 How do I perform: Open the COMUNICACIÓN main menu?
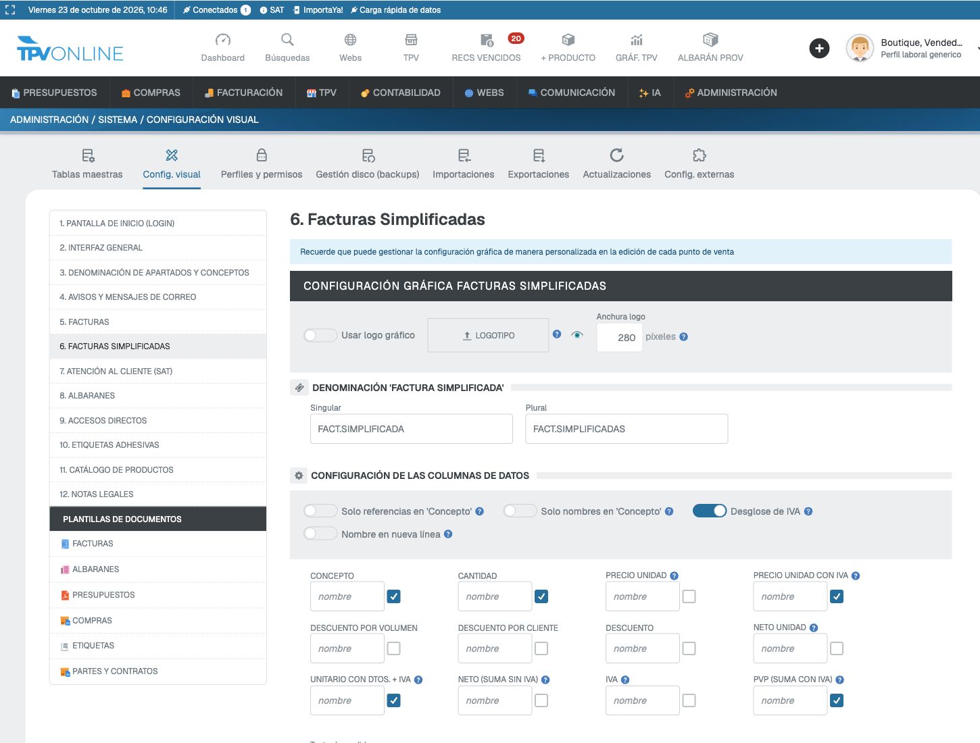coord(572,93)
